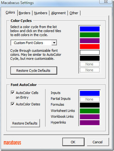Change the Formulas black color swatch
114x151 pixels.
(90, 105)
